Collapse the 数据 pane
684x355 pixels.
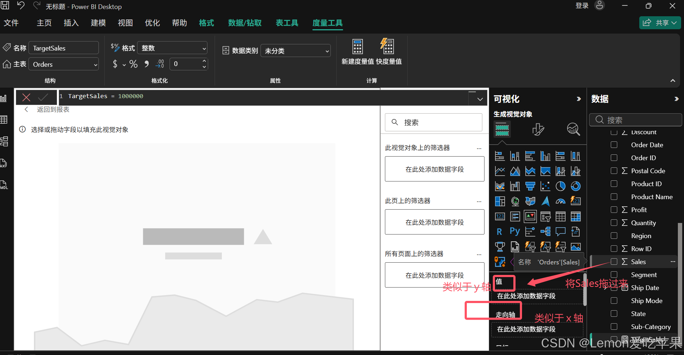(x=676, y=99)
